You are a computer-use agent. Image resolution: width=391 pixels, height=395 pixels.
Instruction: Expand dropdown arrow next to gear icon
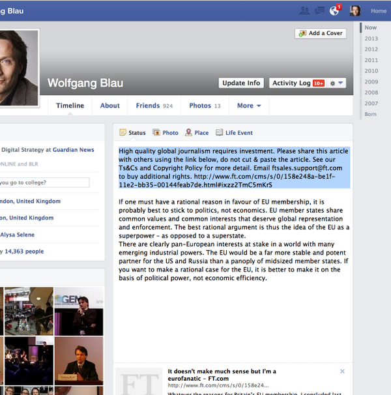[340, 83]
